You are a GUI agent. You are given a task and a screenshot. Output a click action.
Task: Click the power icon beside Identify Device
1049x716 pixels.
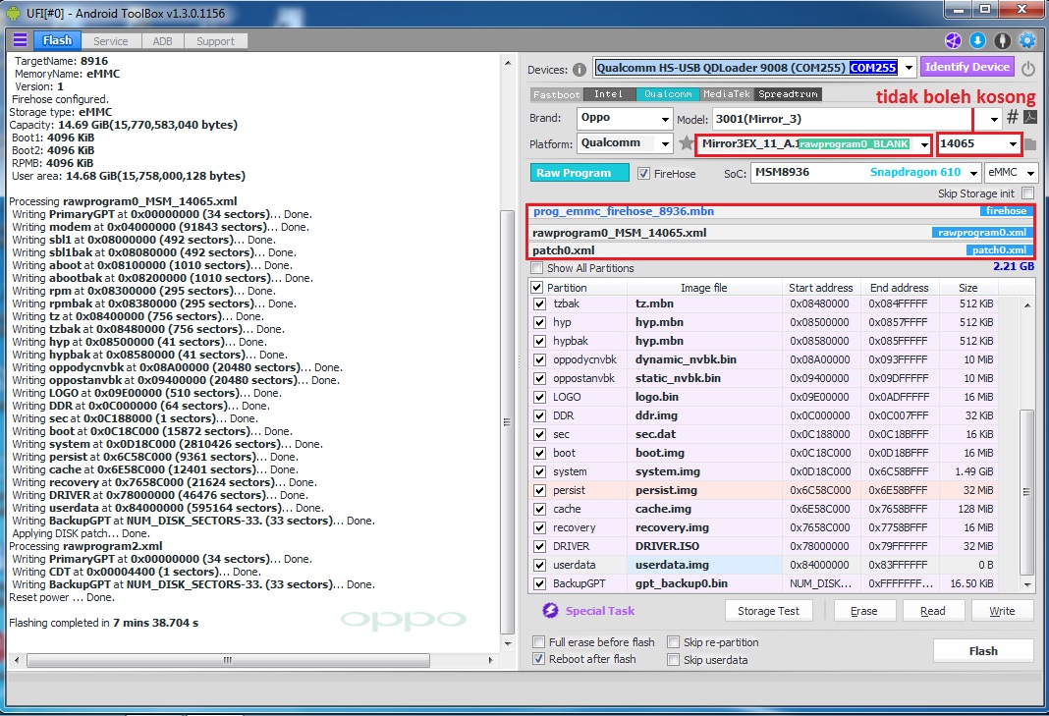[1028, 68]
